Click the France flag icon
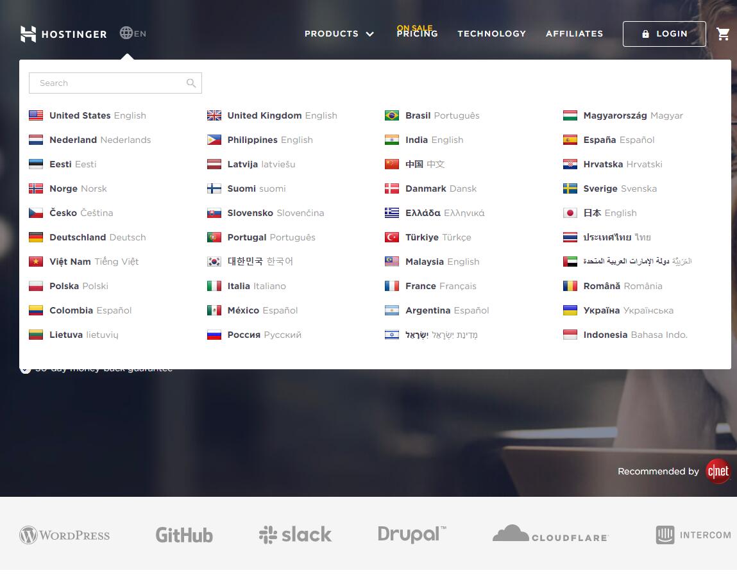Screen dimensions: 737x584 coord(391,286)
